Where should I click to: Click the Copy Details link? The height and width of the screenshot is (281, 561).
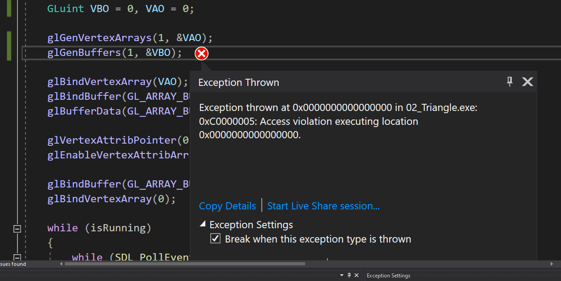tap(227, 206)
